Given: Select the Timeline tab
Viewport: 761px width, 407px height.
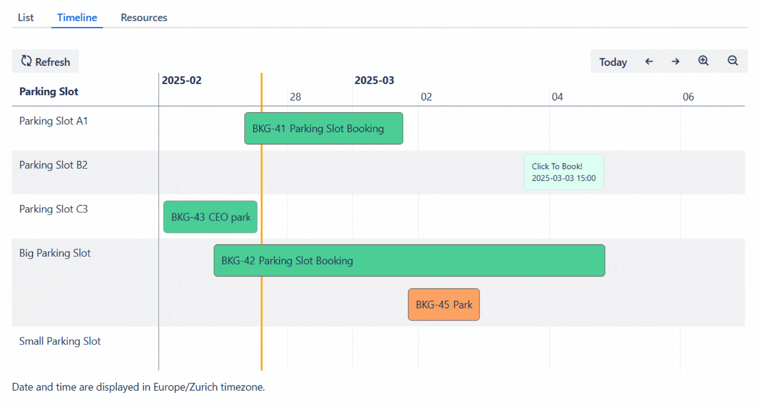Looking at the screenshot, I should 77,18.
